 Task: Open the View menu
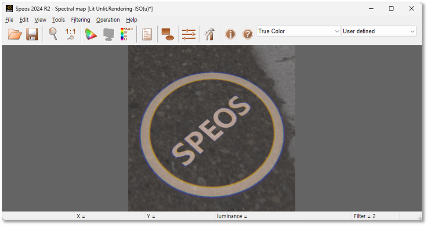(40, 20)
